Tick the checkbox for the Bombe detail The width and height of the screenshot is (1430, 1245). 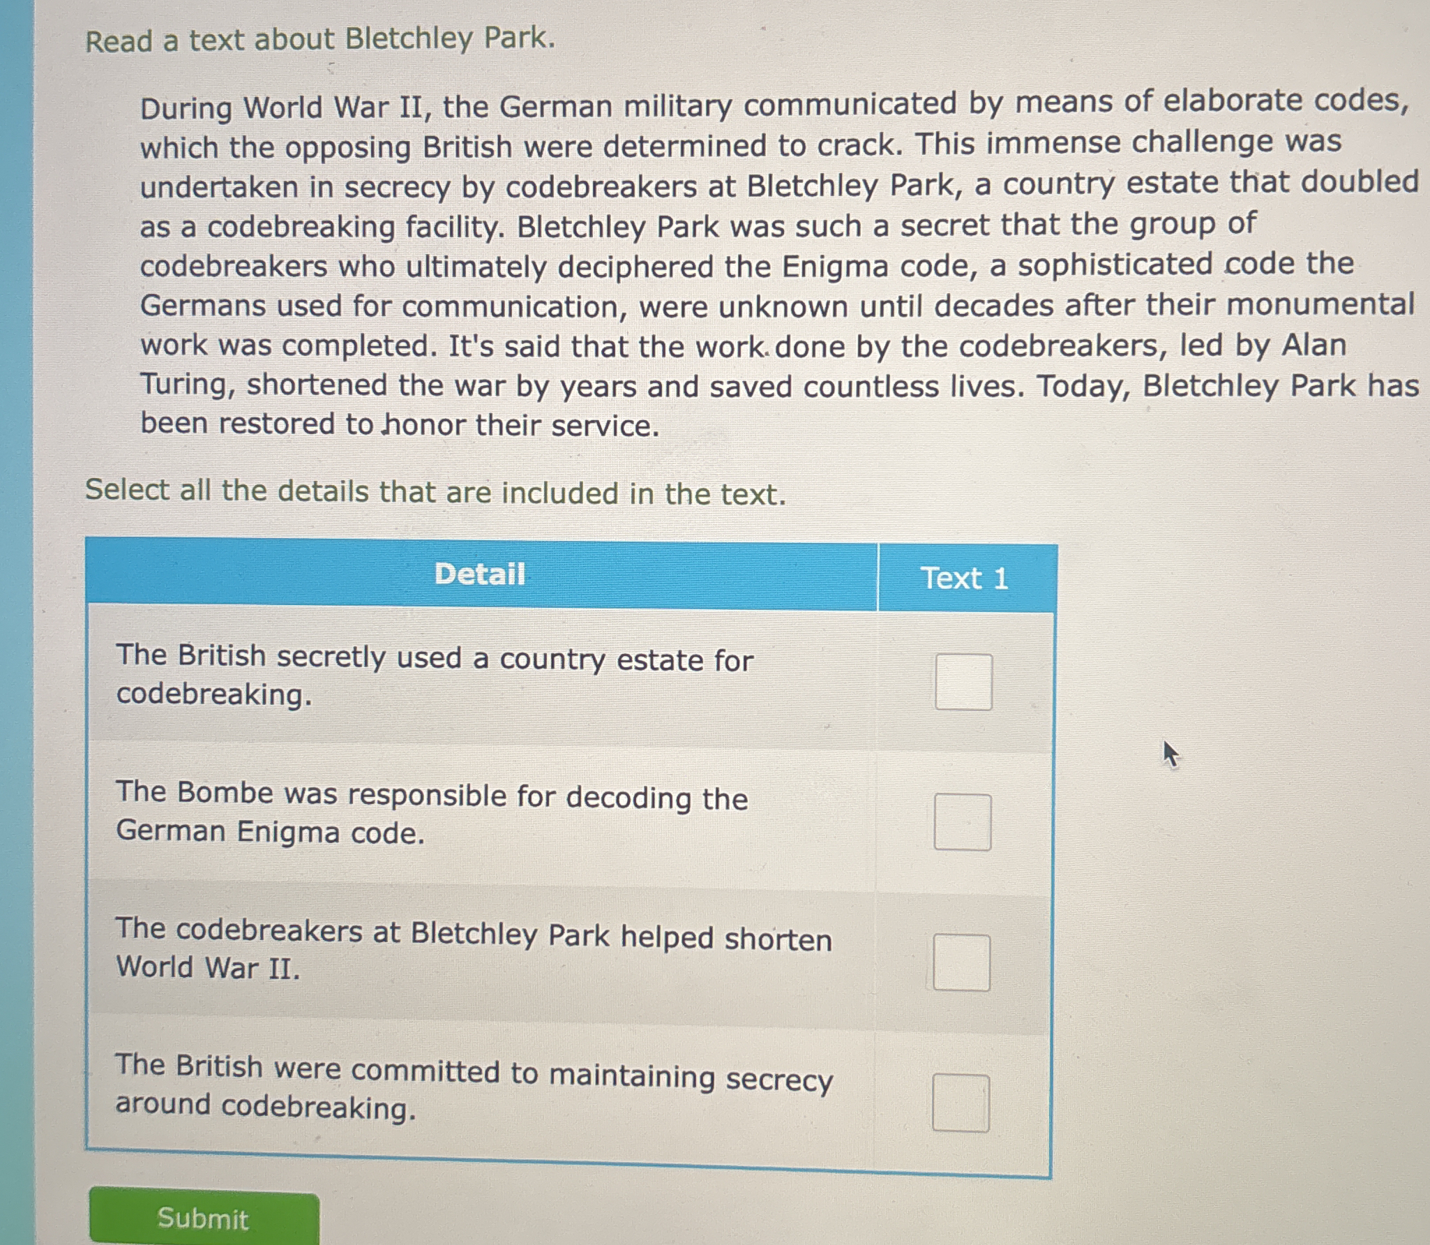point(963,822)
